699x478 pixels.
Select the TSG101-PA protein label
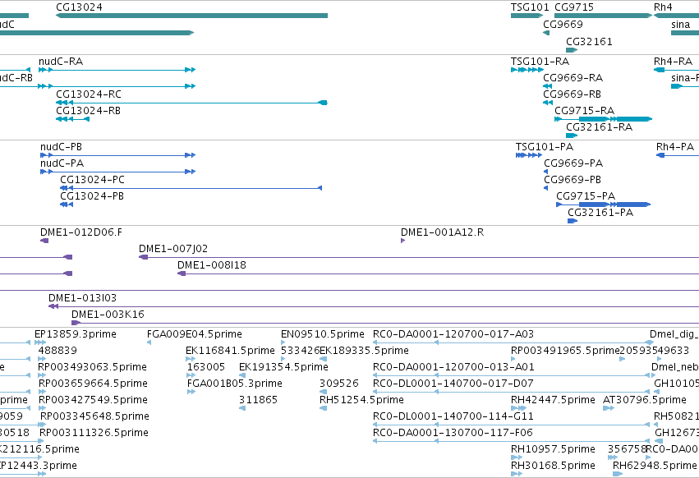545,147
